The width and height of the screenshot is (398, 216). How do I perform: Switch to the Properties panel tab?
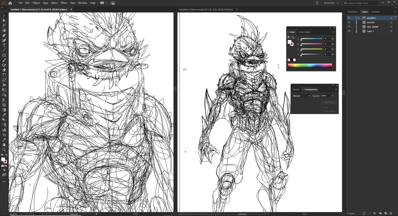coord(353,12)
